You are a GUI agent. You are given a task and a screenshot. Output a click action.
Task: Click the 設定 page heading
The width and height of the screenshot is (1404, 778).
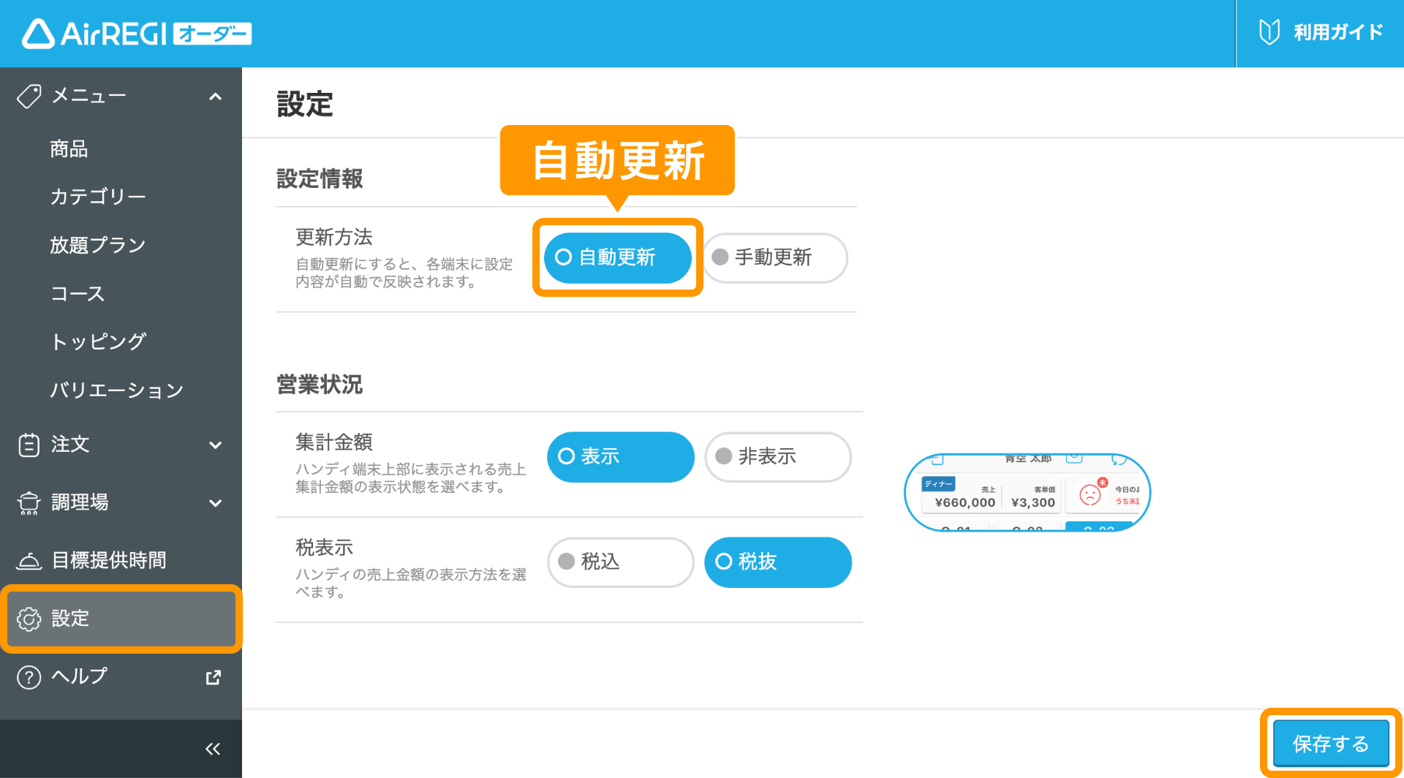[305, 104]
